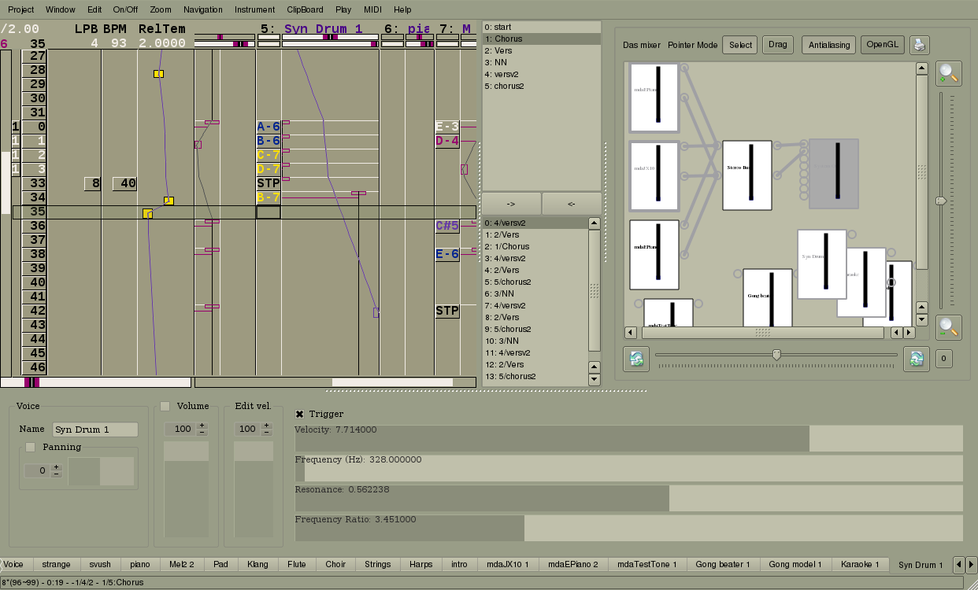
Task: Click the Voice Name field containing Syn Drum 1
Action: pos(94,430)
